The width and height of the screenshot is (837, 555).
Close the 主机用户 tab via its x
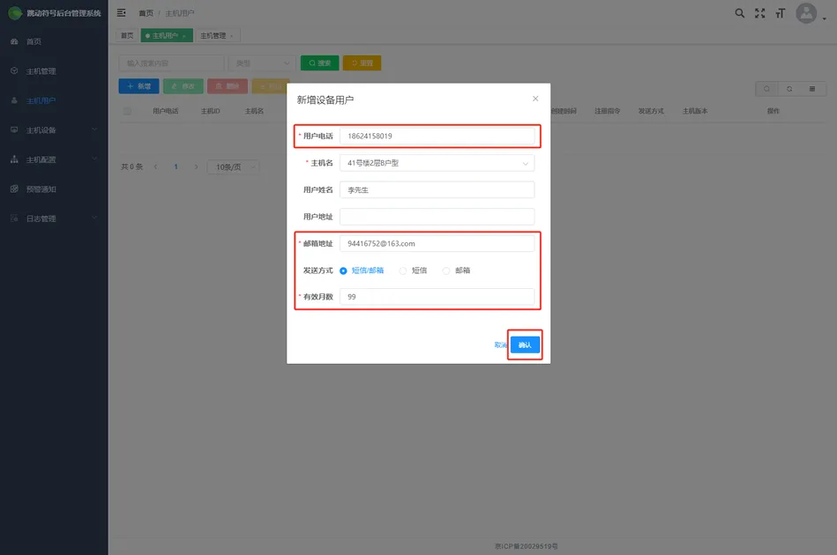pos(184,36)
